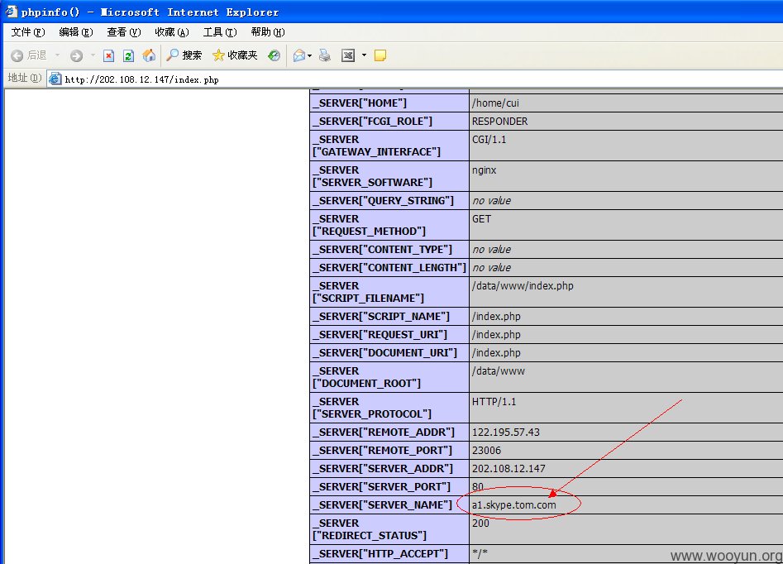Click the CONTENT_TYPE variable cell
The height and width of the screenshot is (564, 783).
(389, 249)
